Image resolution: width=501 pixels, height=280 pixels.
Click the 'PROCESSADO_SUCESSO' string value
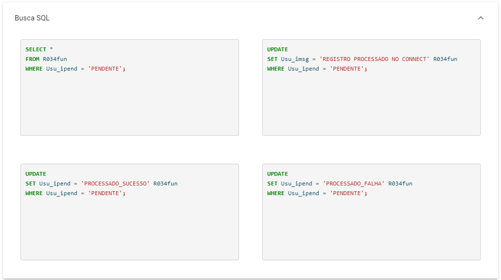[115, 183]
